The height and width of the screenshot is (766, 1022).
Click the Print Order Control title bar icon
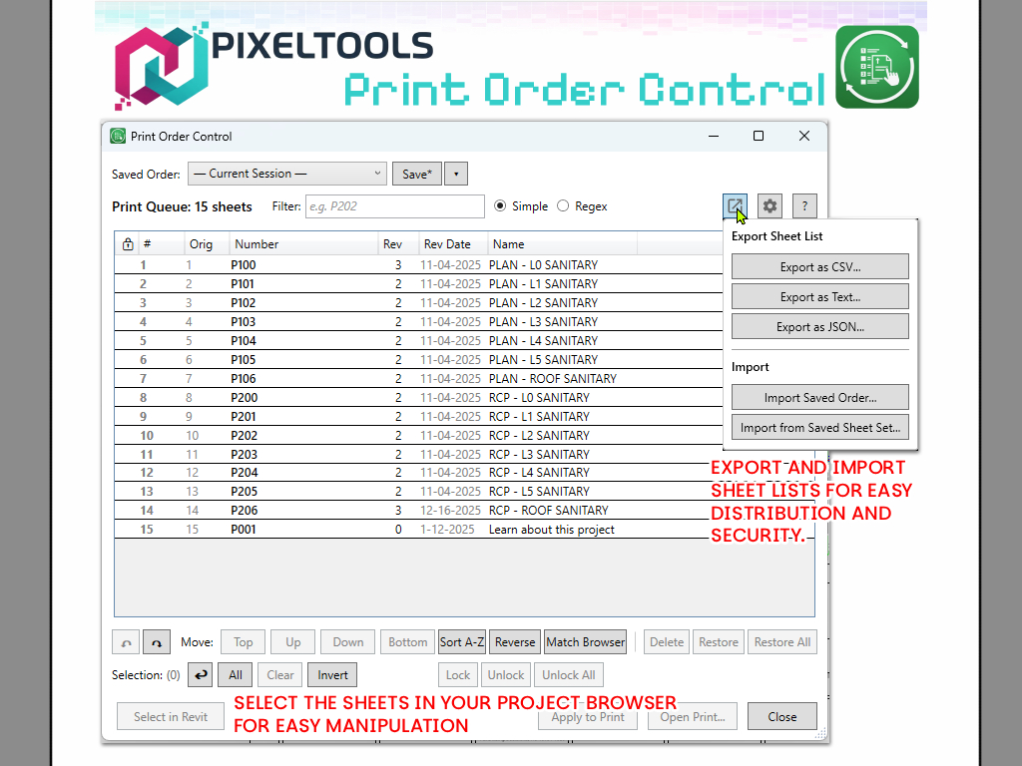[118, 137]
